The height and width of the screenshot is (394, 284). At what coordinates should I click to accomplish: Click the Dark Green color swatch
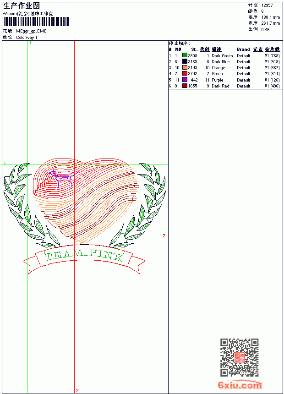point(185,55)
